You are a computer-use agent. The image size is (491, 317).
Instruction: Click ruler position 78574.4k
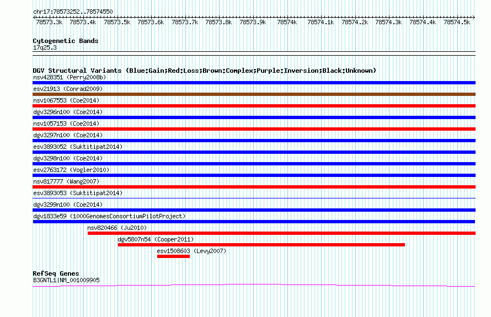[423, 22]
